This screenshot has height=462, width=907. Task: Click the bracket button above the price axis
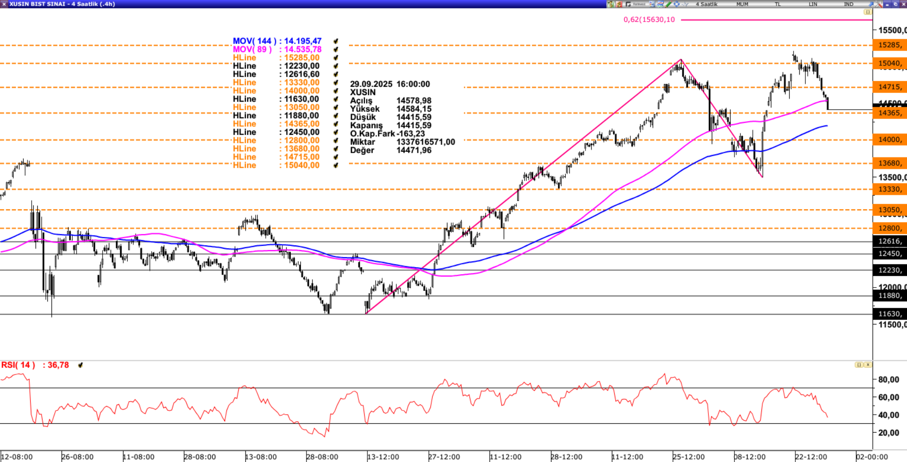[x=867, y=12]
